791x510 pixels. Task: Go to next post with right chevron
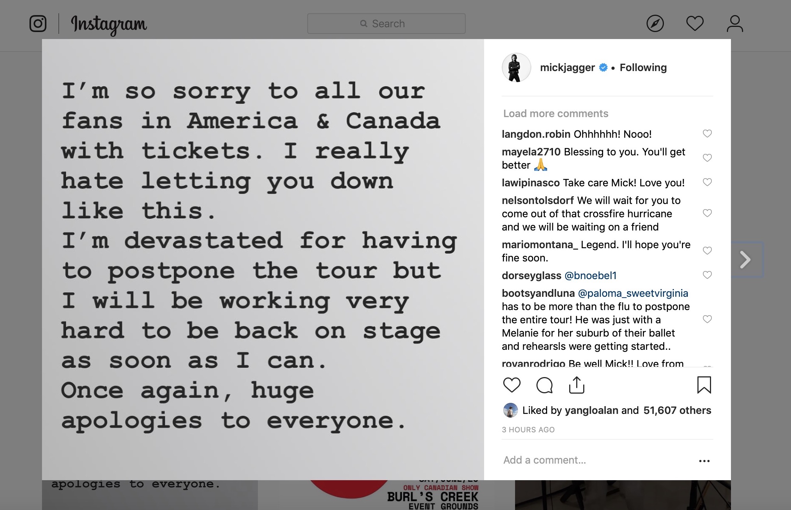click(746, 260)
